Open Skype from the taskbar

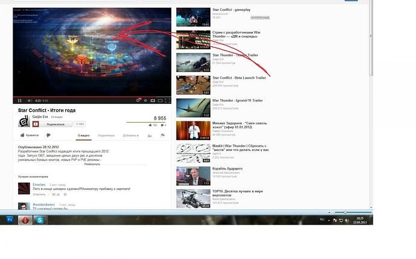coord(40,220)
